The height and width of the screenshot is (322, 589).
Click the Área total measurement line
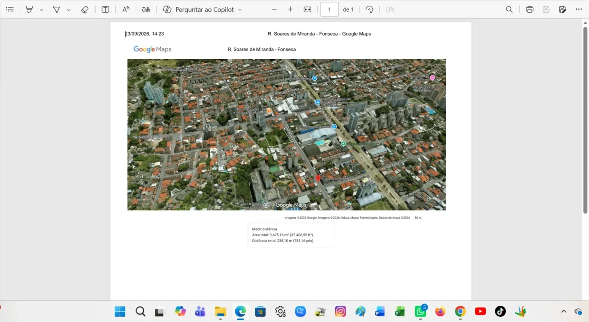[x=283, y=235]
